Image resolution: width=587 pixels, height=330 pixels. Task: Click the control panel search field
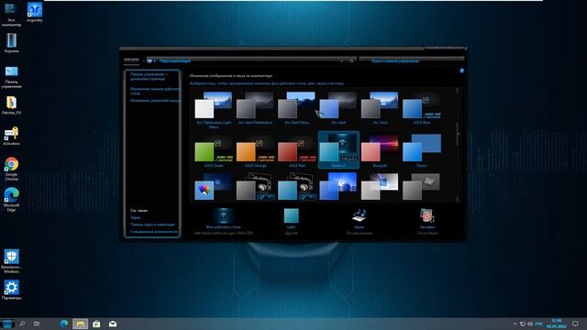point(411,60)
